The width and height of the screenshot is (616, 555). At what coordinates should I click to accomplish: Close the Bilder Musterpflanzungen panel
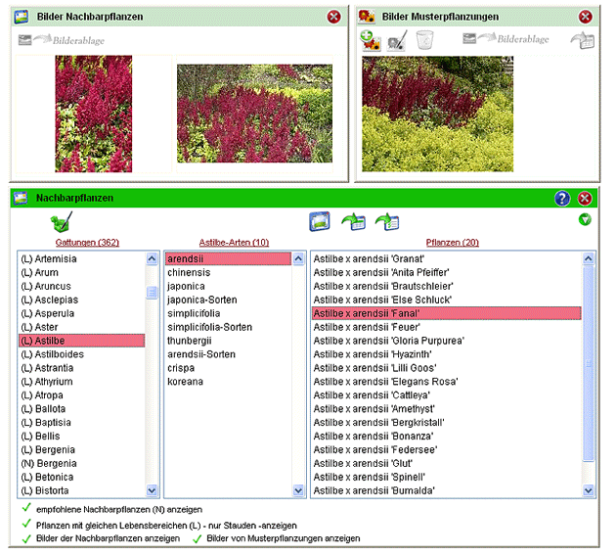[x=585, y=17]
